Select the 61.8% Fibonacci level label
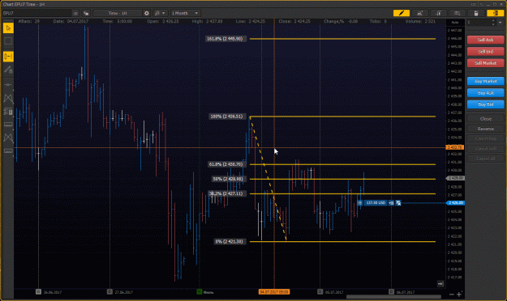This screenshot has height=301, width=507. (x=226, y=164)
